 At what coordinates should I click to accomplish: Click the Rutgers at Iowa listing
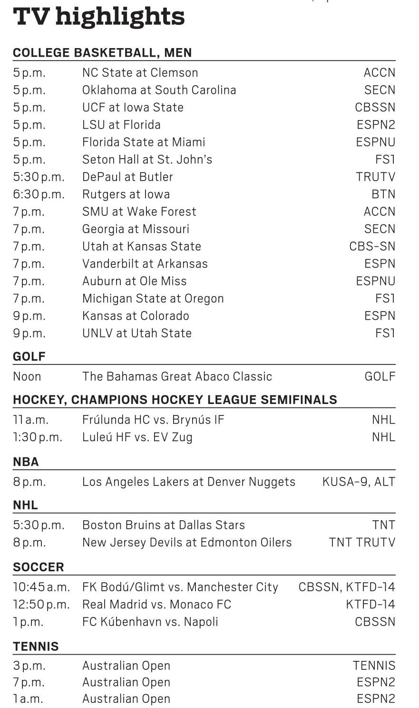pos(126,194)
